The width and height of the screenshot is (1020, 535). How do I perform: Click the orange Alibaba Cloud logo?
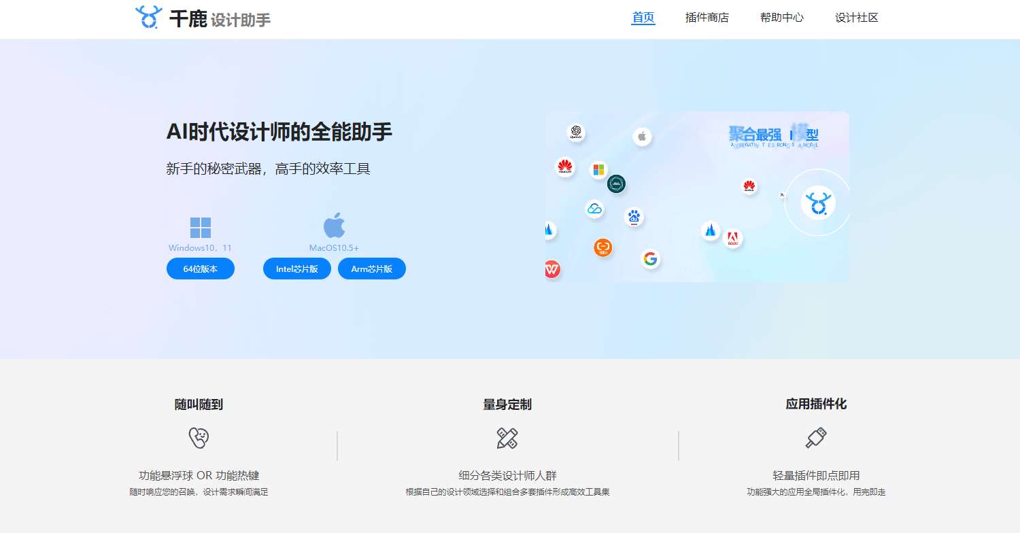tap(603, 247)
